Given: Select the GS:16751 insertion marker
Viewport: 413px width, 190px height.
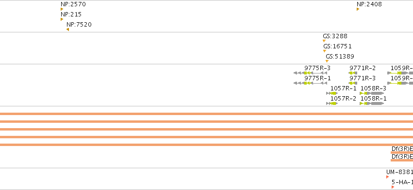Looking at the screenshot, I should tap(325, 51).
